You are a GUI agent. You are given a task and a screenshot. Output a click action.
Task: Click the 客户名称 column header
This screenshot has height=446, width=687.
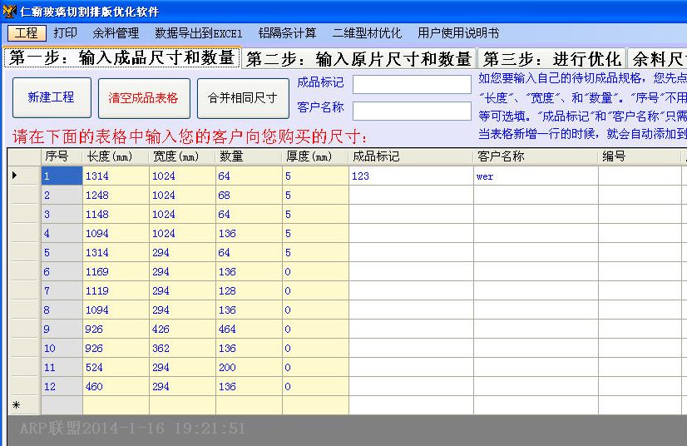(x=536, y=156)
